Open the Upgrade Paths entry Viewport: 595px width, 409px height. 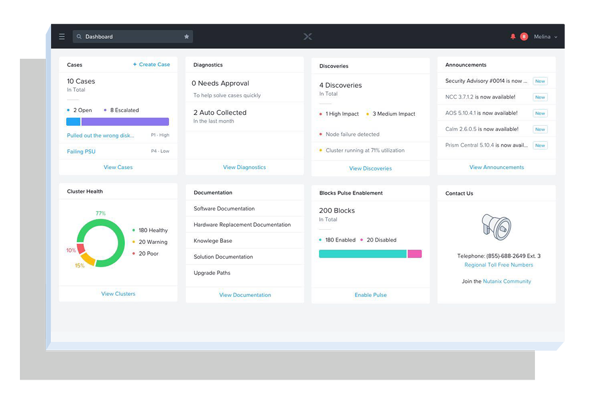pos(212,273)
